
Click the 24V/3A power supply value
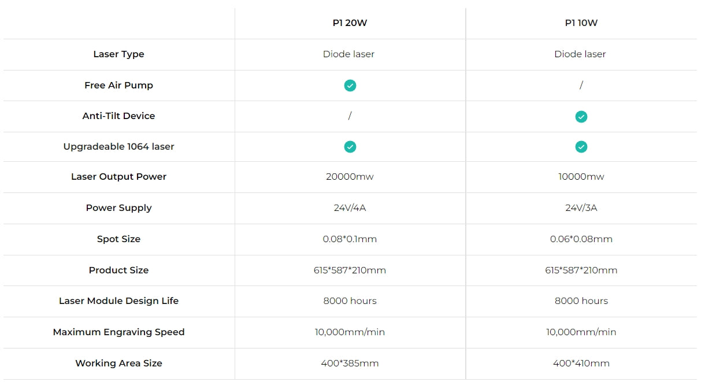pos(581,208)
